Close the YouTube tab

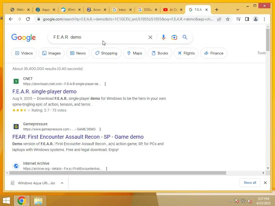click(181, 10)
